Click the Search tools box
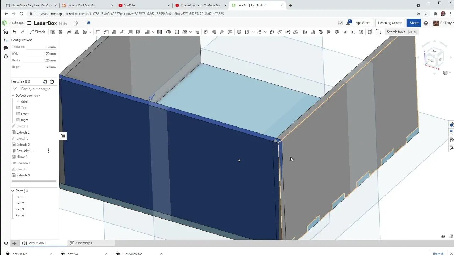The height and width of the screenshot is (255, 454). [402, 32]
